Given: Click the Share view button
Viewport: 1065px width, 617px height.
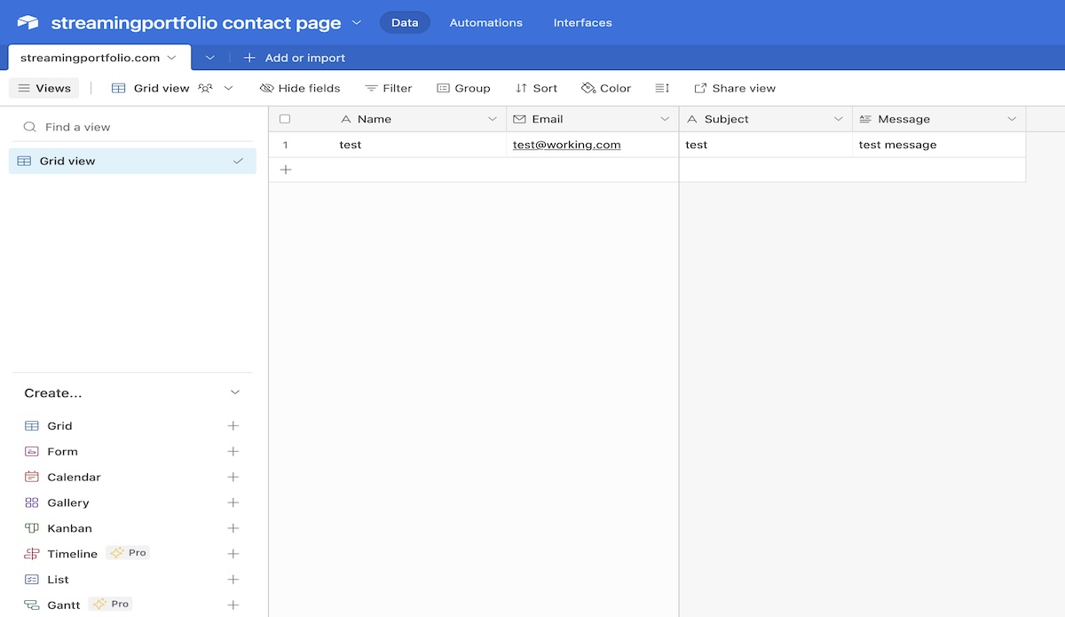Looking at the screenshot, I should click(x=735, y=88).
